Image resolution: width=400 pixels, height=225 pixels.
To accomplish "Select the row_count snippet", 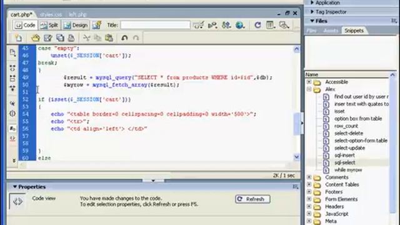I will 346,126.
